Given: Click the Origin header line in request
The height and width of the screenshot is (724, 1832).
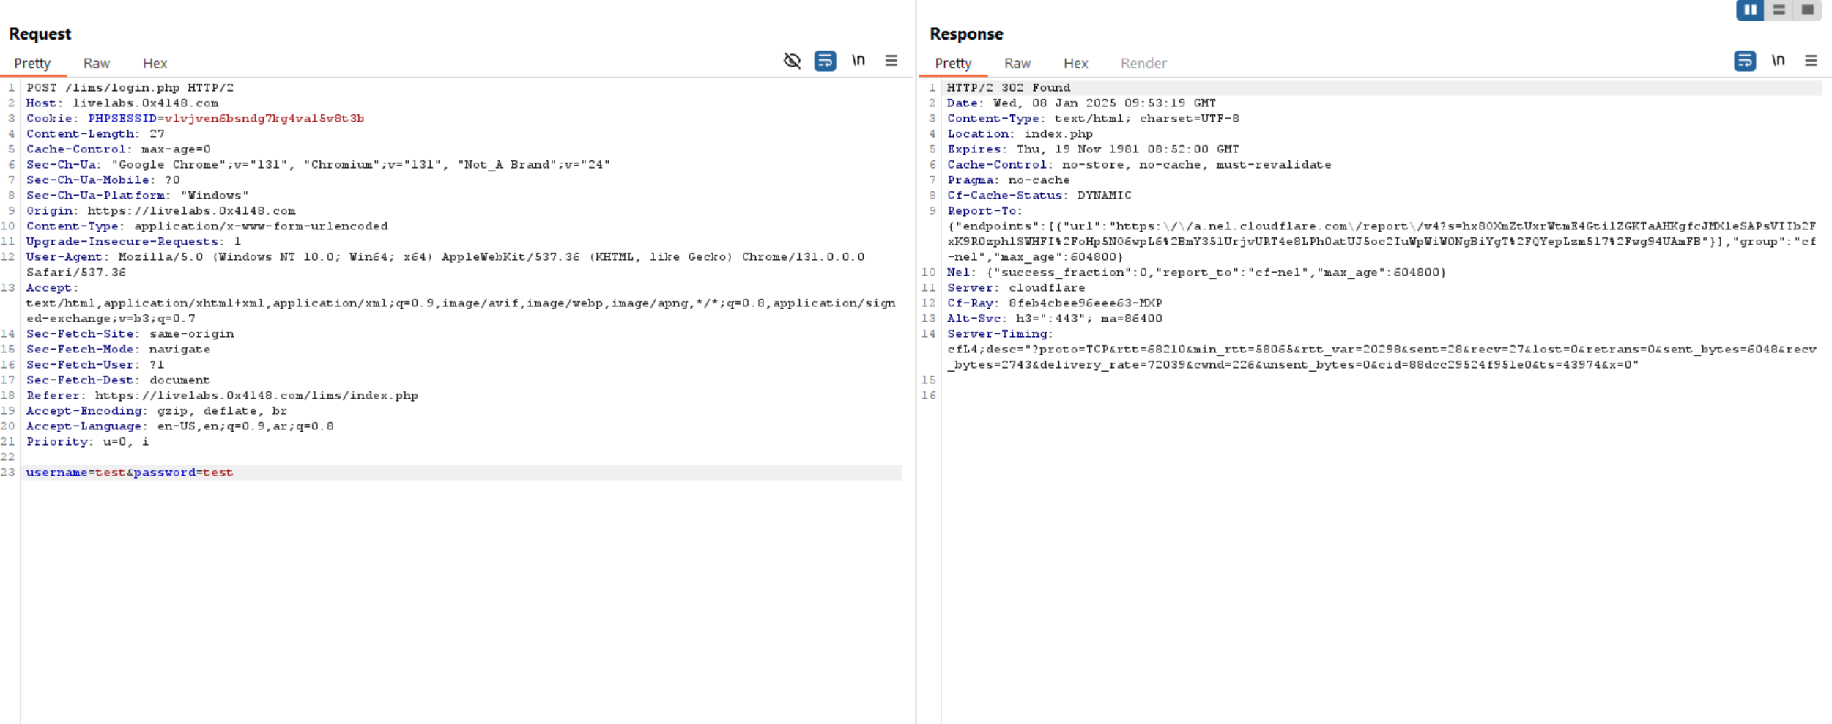Looking at the screenshot, I should tap(160, 211).
